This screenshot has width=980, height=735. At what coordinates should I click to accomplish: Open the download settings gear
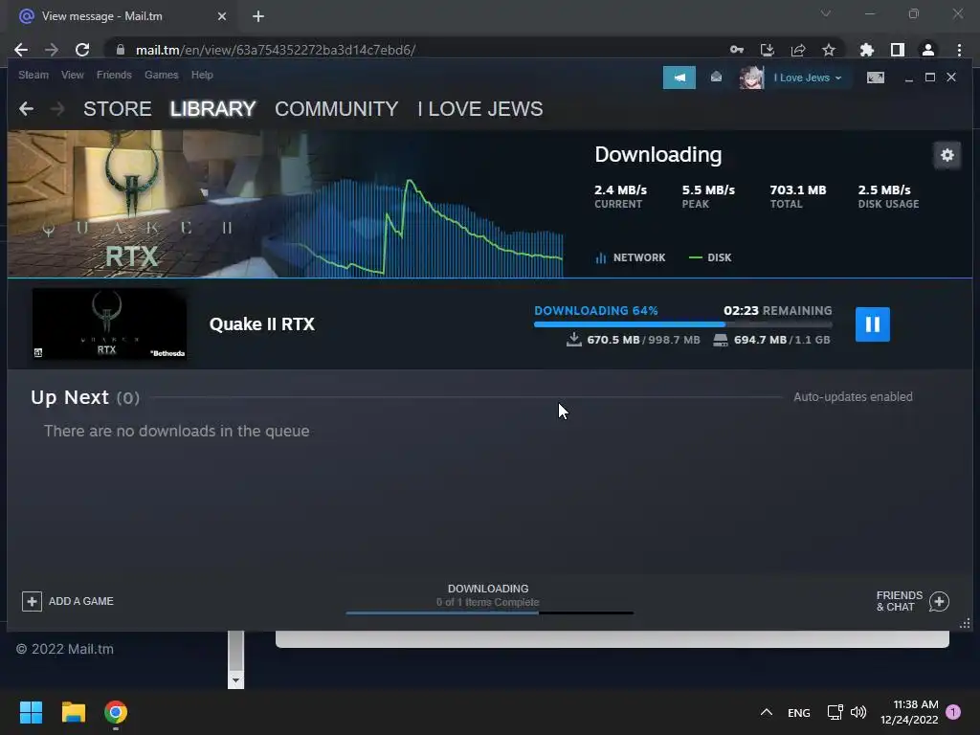[947, 155]
